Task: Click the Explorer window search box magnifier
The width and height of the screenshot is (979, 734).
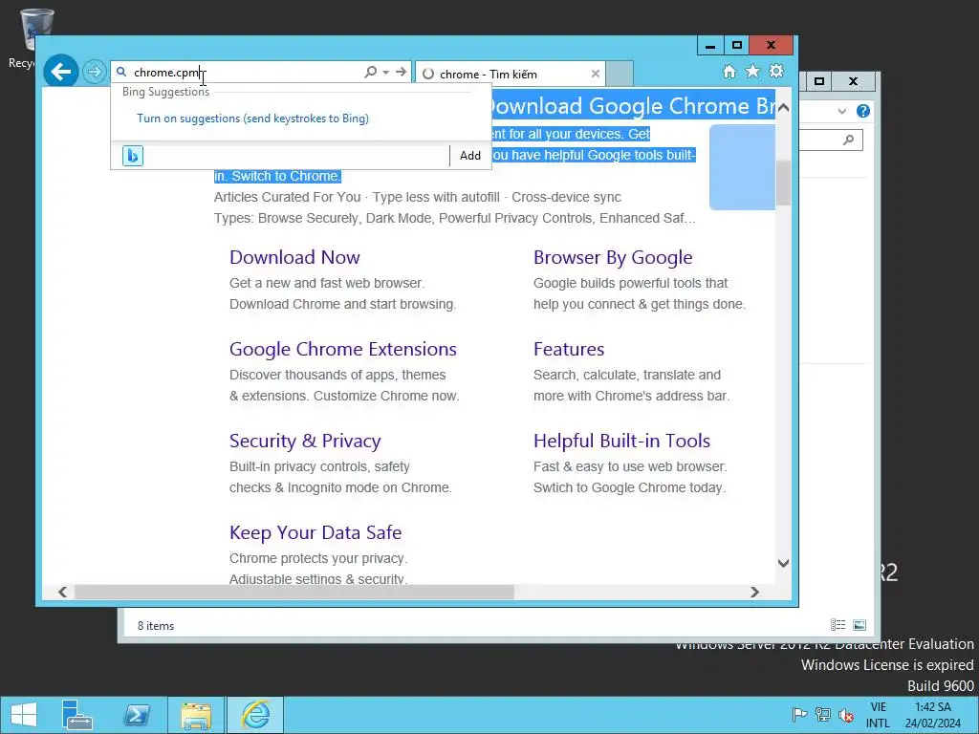Action: click(848, 140)
